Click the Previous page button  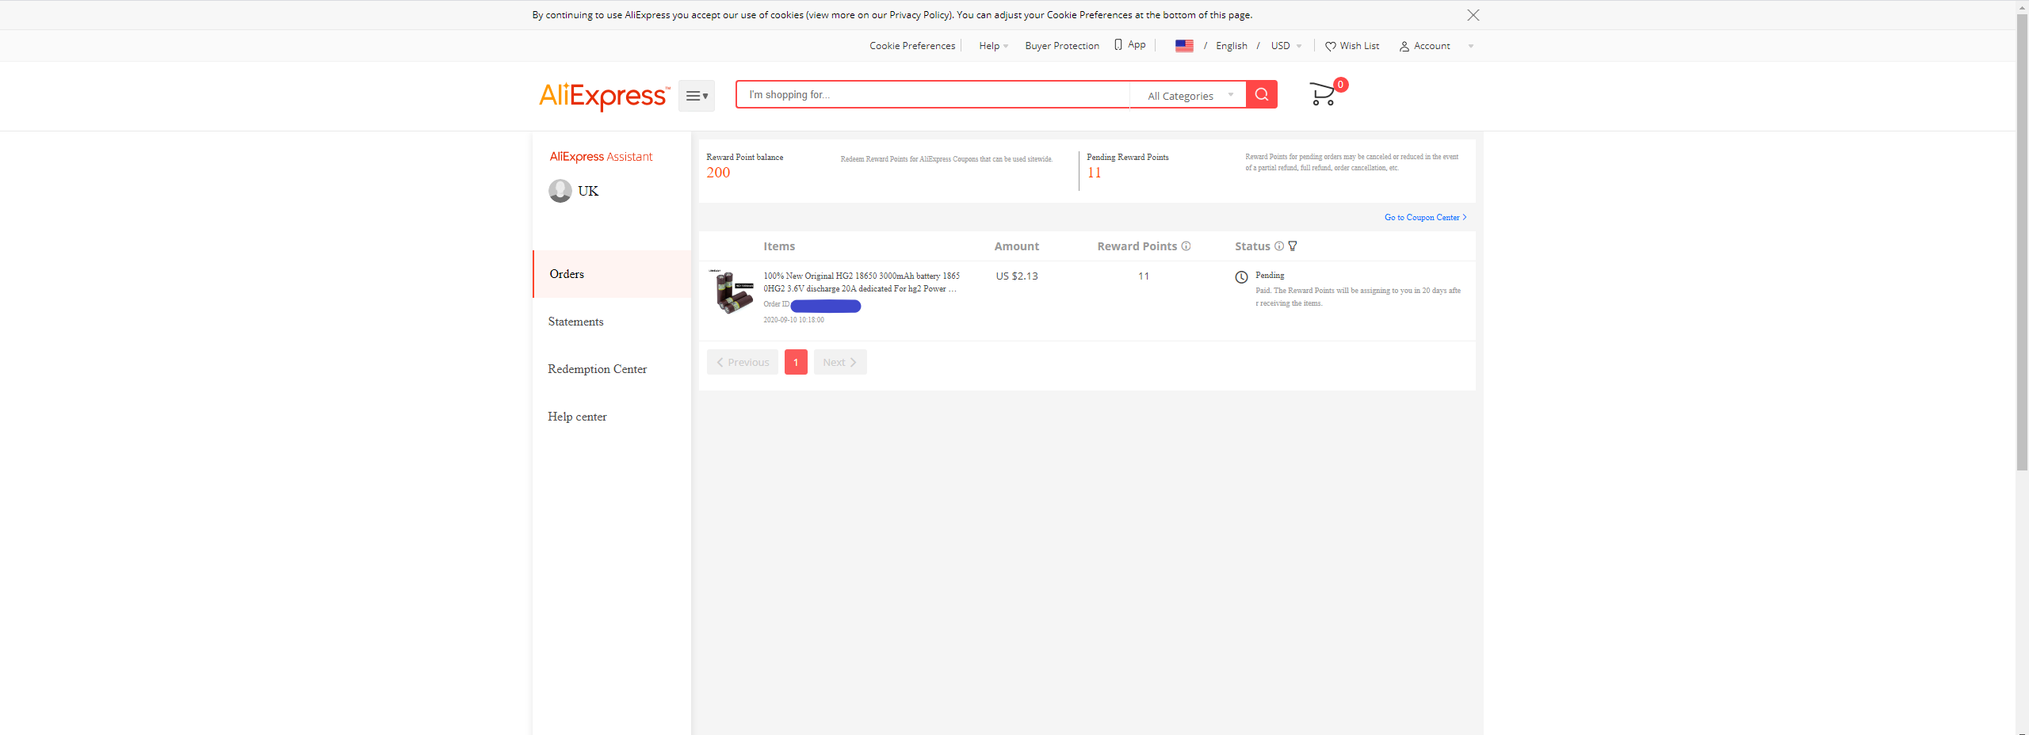(x=743, y=362)
